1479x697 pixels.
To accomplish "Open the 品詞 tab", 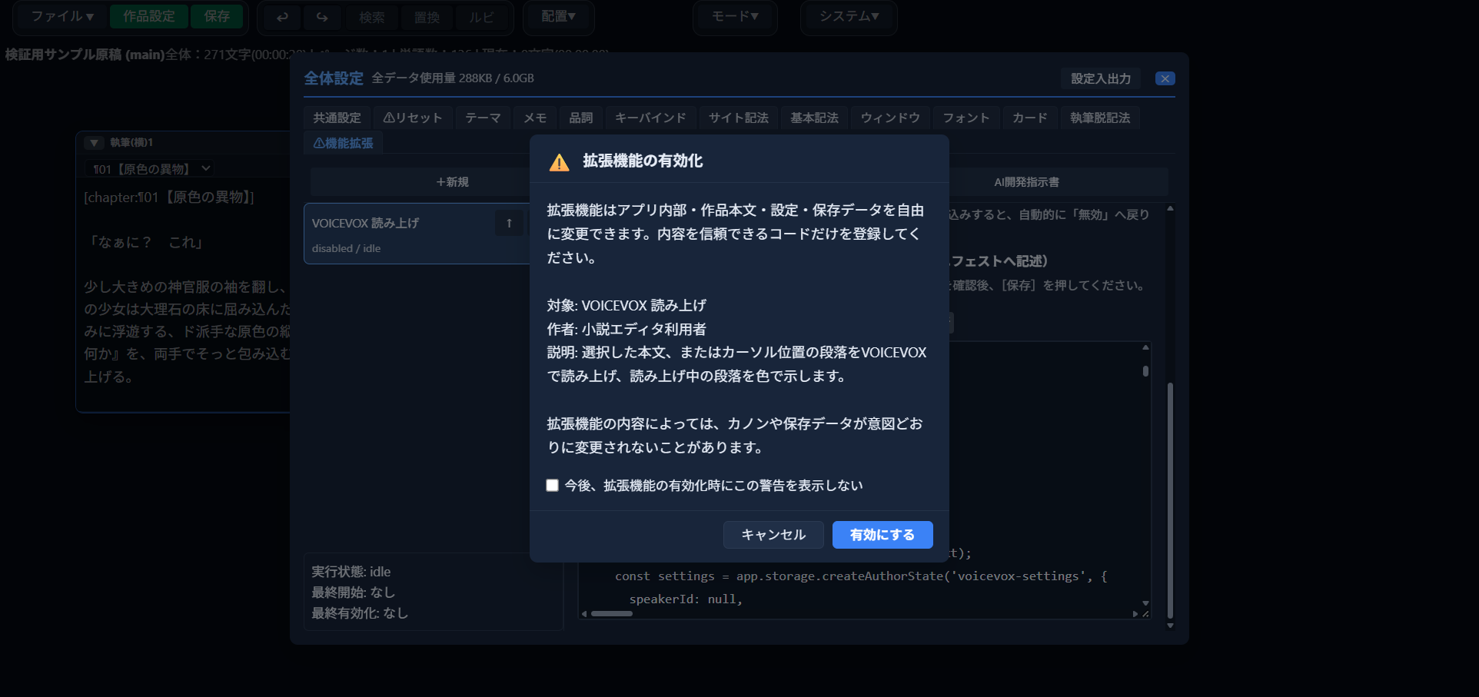I will coord(581,118).
